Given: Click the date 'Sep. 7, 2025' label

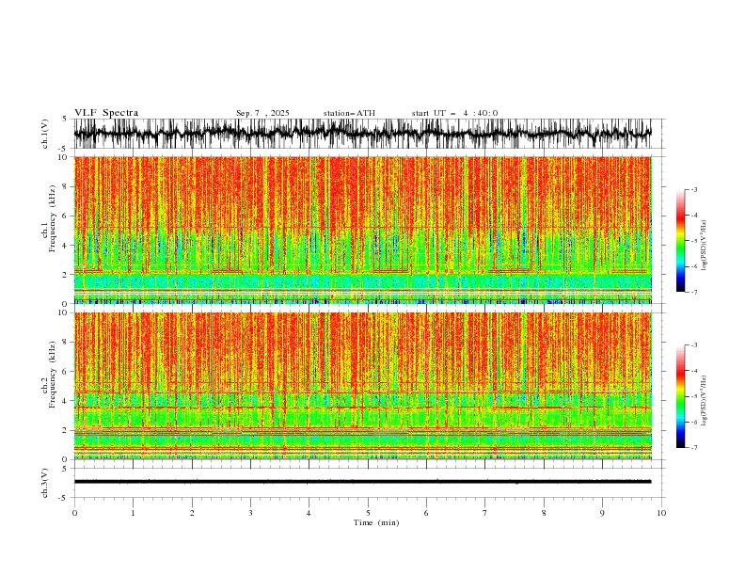Looking at the screenshot, I should (262, 113).
